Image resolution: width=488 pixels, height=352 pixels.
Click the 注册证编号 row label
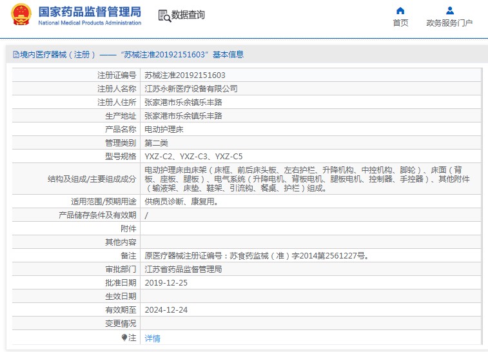point(117,75)
